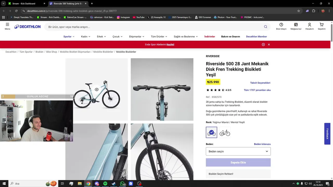The width and height of the screenshot is (333, 187).
Task: Click Mobilite Bisiklet Ekipmanları breadcrumb
Action: tap(75, 52)
